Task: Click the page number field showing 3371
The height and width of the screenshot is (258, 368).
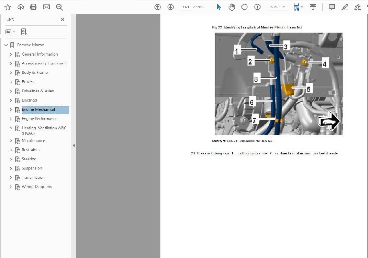Action: [186, 7]
